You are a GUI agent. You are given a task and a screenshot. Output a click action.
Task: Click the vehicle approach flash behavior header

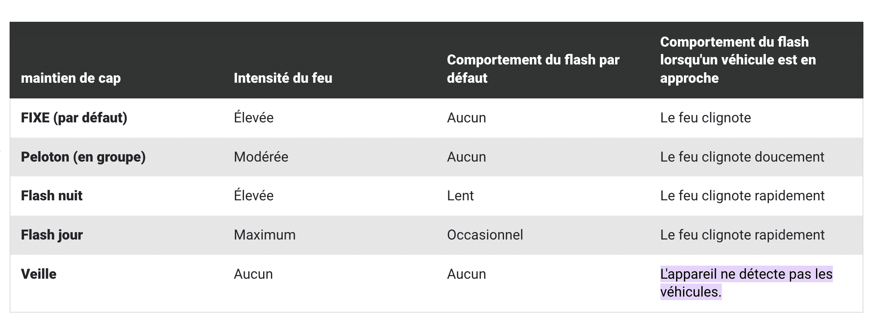coord(738,60)
